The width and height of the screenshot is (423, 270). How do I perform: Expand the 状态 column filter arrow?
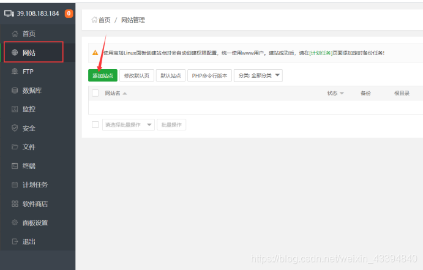342,93
